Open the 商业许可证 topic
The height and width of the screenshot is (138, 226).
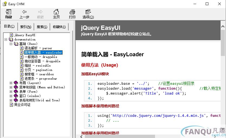(x=22, y=105)
